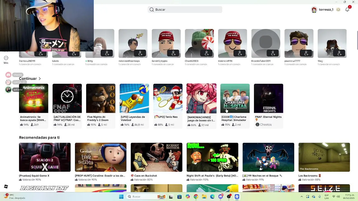Image resolution: width=358 pixels, height=201 pixels.
Task: Add lulada as a connection
Action: (74, 53)
